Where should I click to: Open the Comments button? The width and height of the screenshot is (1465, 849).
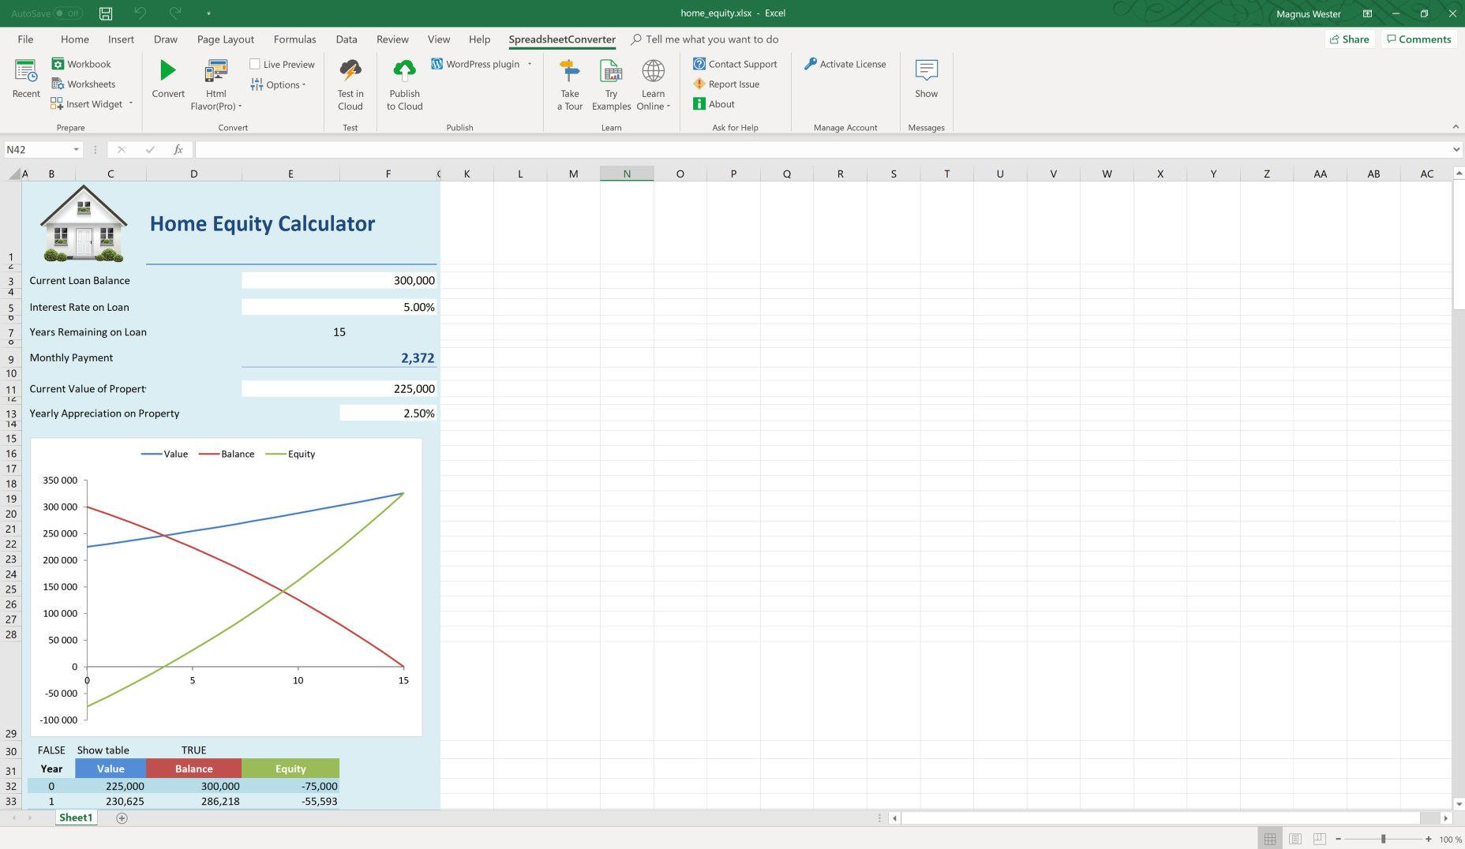click(1419, 39)
